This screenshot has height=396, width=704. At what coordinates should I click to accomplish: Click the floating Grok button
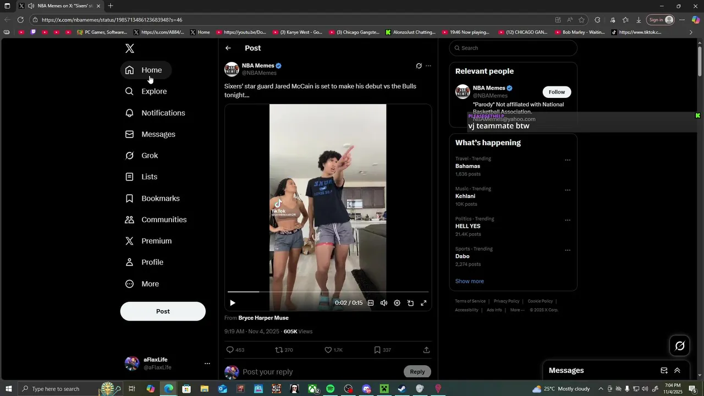coord(680,346)
